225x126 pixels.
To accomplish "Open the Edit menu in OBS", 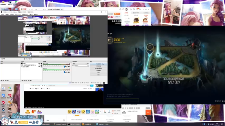I will tap(7, 15).
